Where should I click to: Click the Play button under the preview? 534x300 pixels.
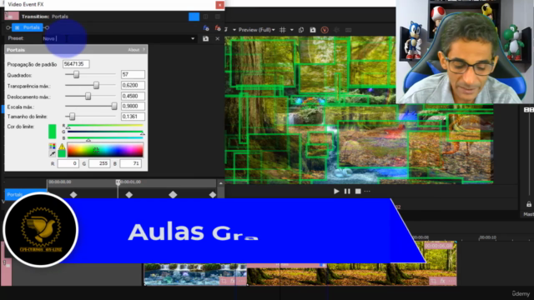[336, 192]
